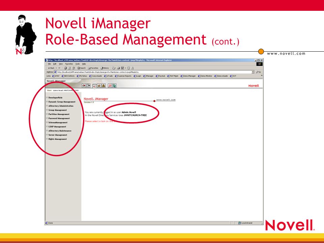Open the Corp eGuide link in Links bar

96,76
